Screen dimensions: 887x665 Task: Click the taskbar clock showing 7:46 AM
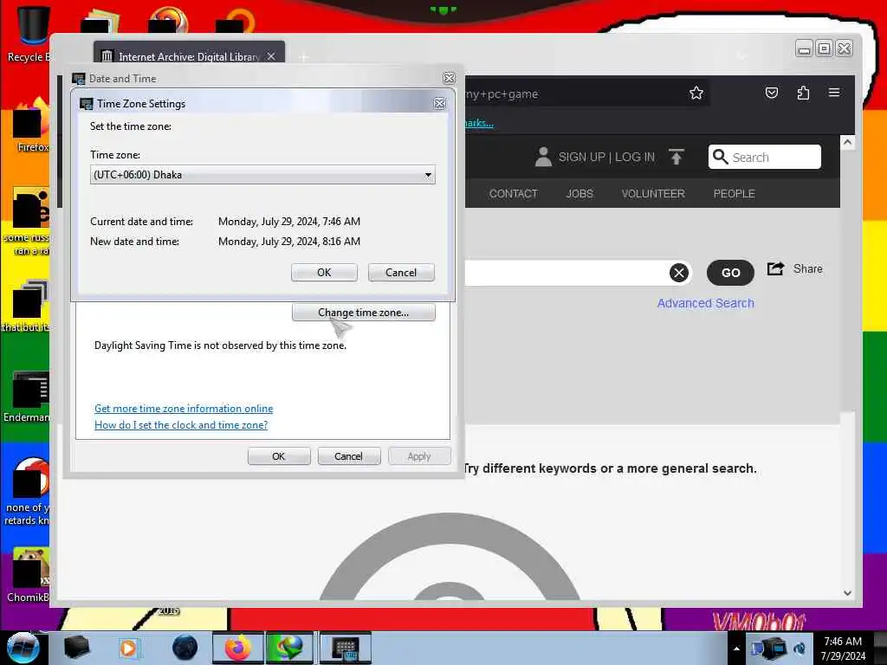click(843, 648)
